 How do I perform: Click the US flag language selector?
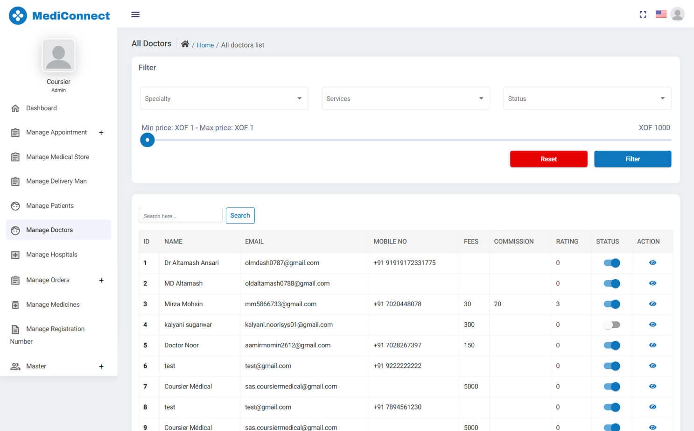click(661, 14)
